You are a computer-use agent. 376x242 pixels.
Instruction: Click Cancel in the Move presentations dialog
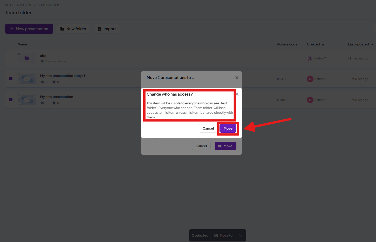[201, 146]
